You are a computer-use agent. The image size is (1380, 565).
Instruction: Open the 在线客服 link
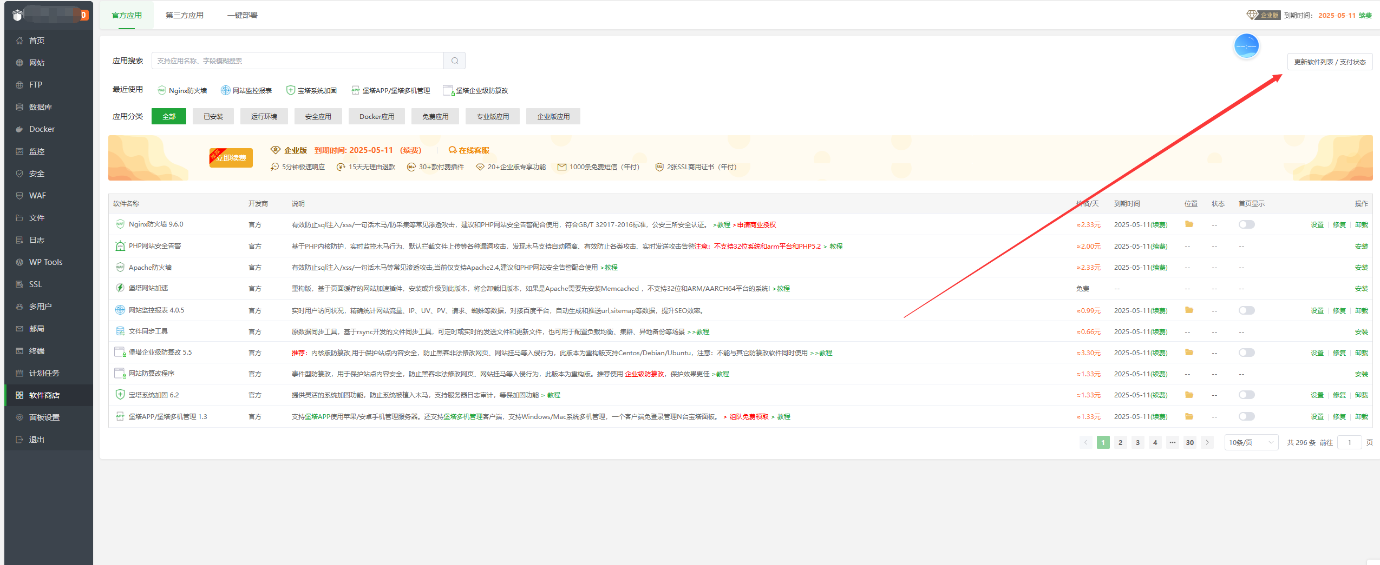[469, 150]
